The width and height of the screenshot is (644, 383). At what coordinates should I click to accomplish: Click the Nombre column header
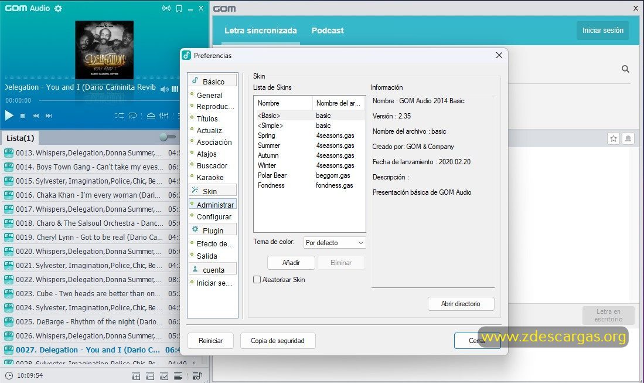pos(284,103)
